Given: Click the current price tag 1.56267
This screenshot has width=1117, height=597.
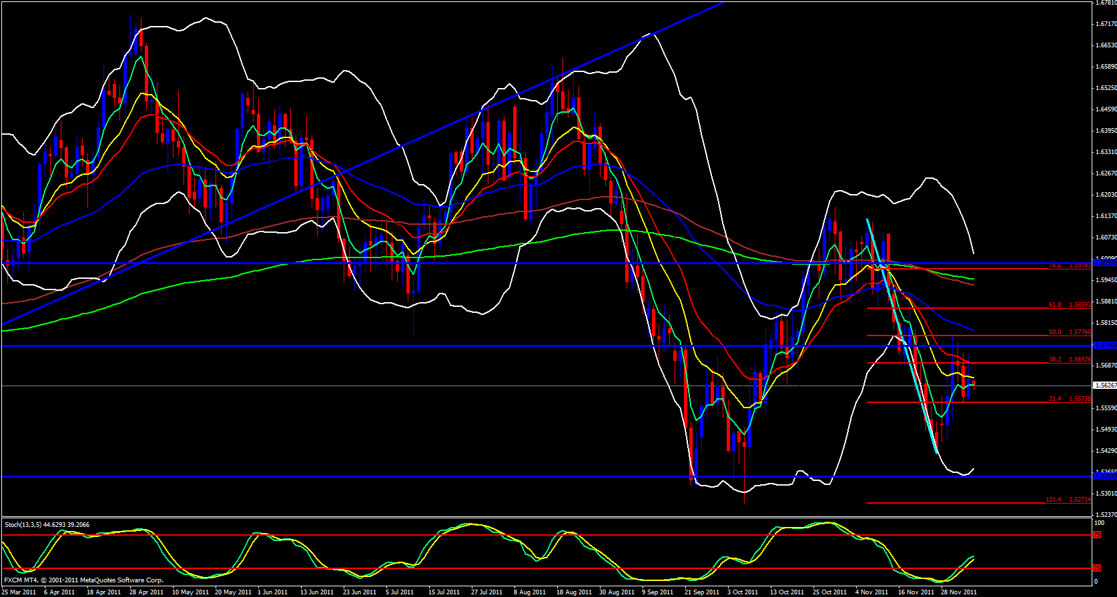Looking at the screenshot, I should pos(1105,386).
